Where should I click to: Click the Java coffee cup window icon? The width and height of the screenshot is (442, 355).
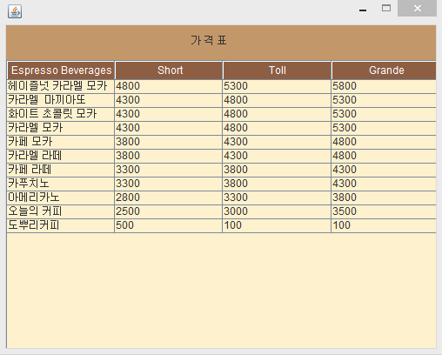[x=15, y=11]
